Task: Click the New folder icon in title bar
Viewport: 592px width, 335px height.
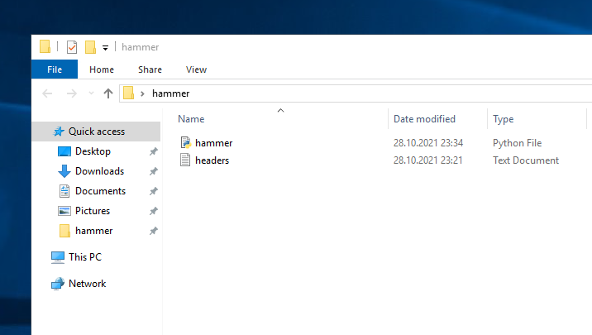Action: coord(90,47)
